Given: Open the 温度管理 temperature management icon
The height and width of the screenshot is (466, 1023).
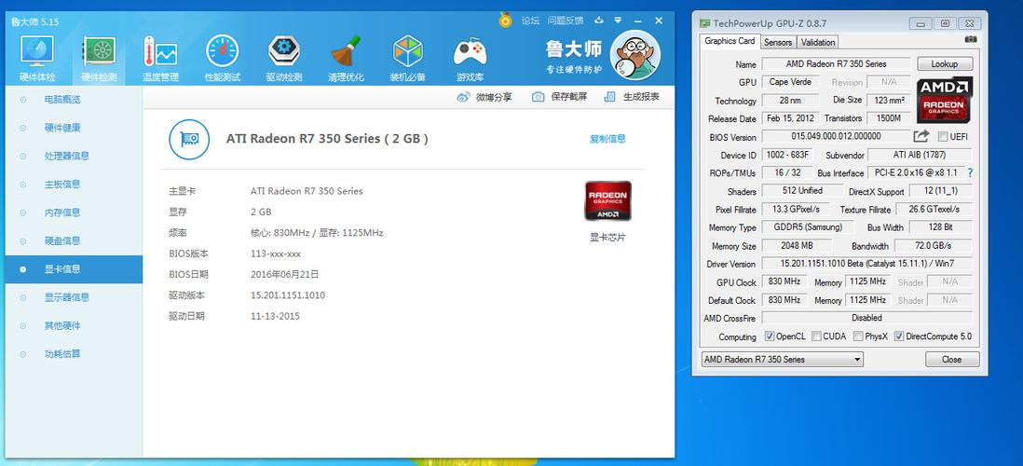Looking at the screenshot, I should pos(160,57).
